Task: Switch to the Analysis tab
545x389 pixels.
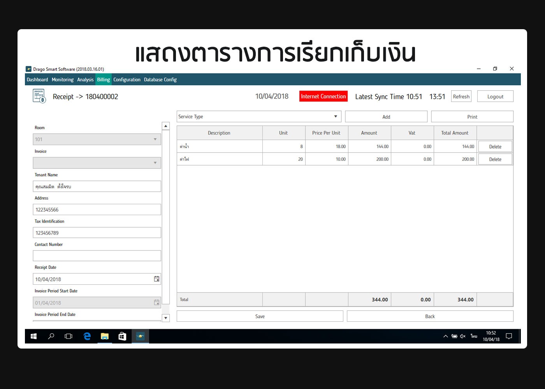Action: click(85, 80)
